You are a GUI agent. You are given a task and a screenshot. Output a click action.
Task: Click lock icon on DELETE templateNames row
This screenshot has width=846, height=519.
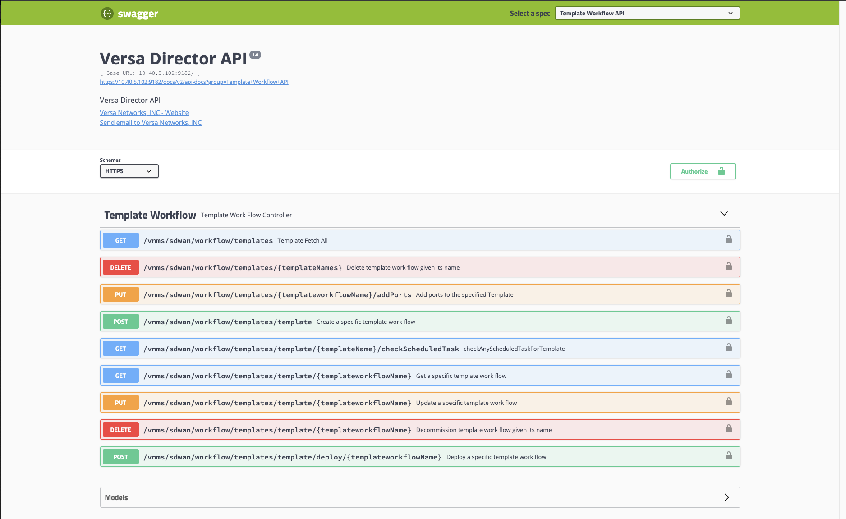coord(728,266)
